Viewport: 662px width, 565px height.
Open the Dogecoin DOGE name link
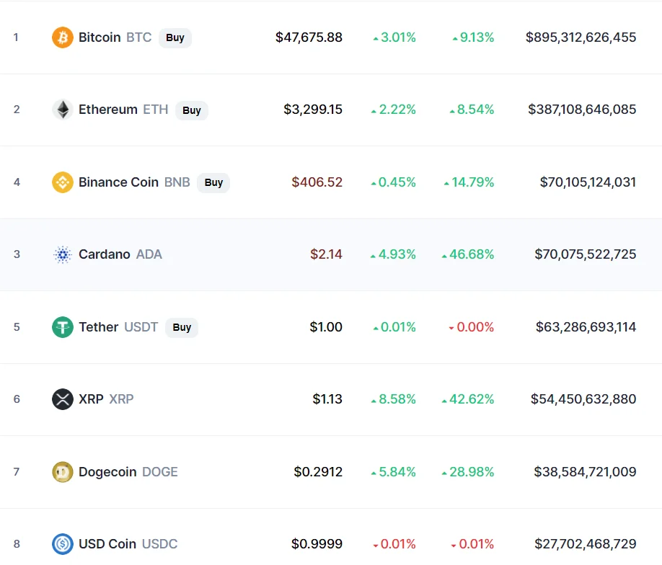click(x=128, y=472)
